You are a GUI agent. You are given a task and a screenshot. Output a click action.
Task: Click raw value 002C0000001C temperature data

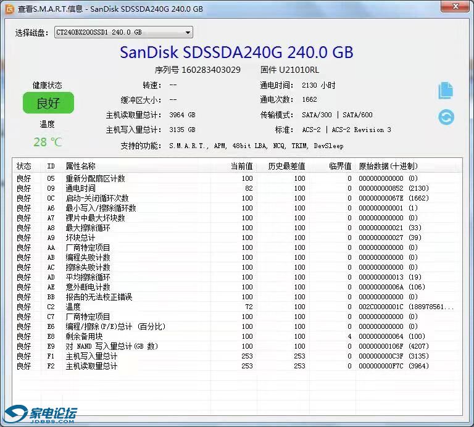point(406,307)
